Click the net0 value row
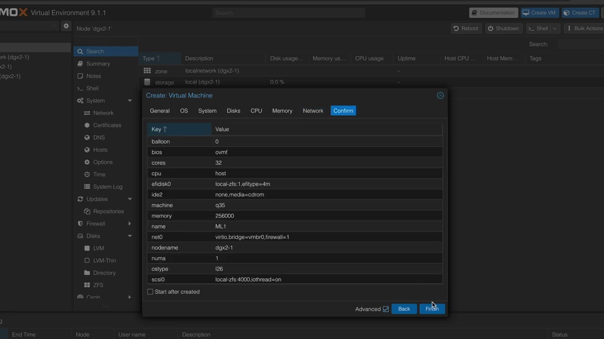604x339 pixels. pos(295,237)
